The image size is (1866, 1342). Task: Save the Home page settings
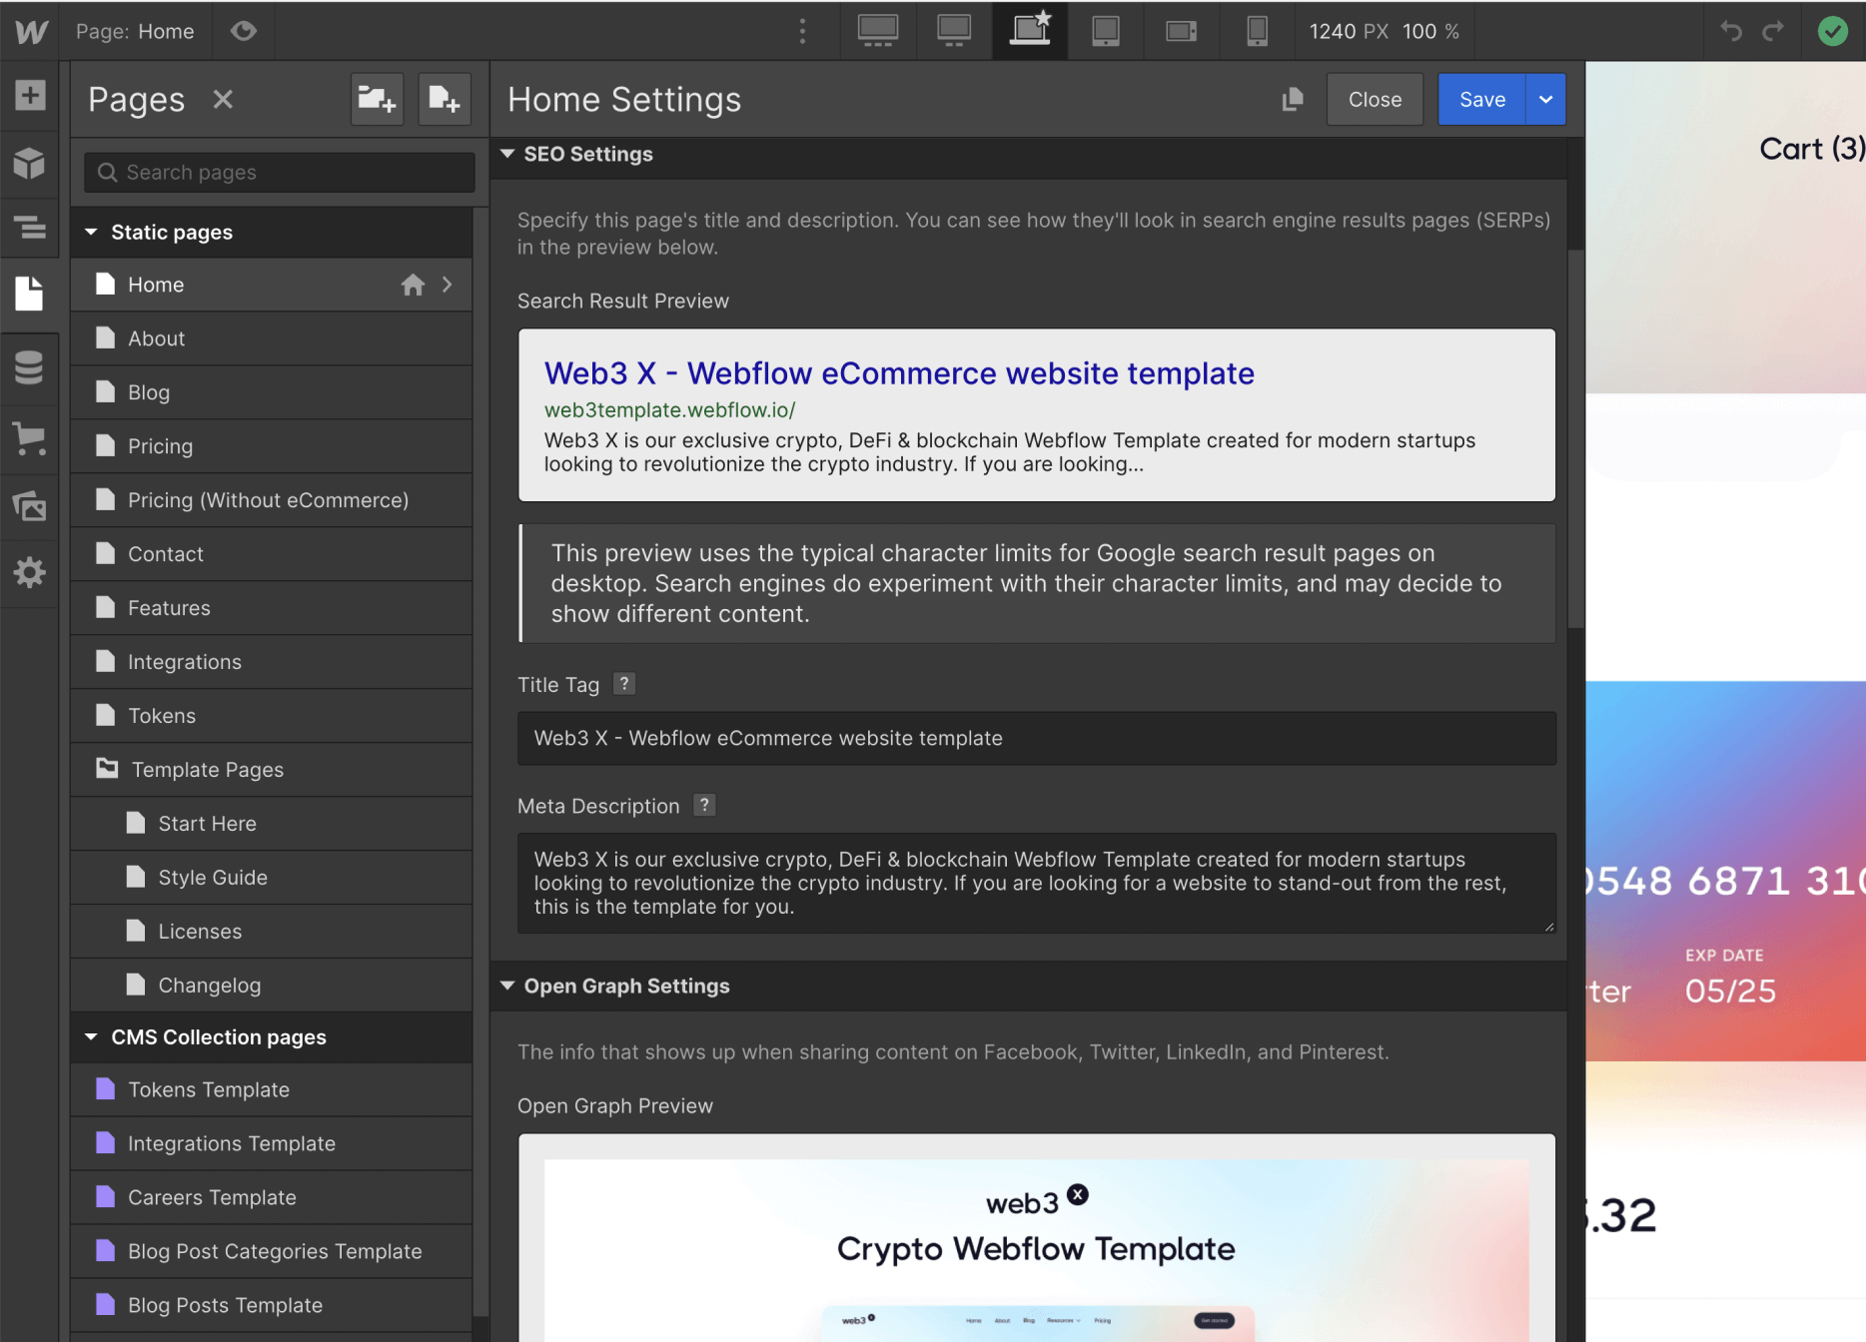click(x=1481, y=99)
